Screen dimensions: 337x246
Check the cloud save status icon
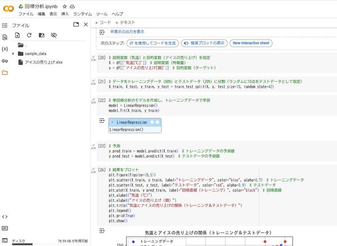[73, 7]
